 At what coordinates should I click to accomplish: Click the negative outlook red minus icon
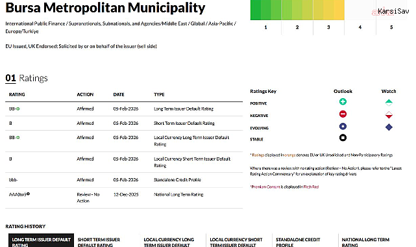343,114
